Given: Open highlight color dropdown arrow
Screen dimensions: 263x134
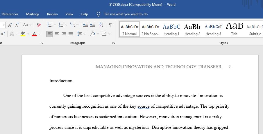Looking at the screenshot, I should pyautogui.click(x=28, y=34).
